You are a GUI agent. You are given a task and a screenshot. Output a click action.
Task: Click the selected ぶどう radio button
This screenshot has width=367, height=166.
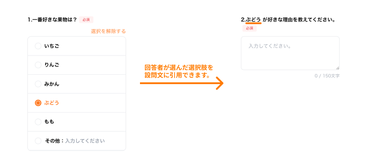pos(38,103)
